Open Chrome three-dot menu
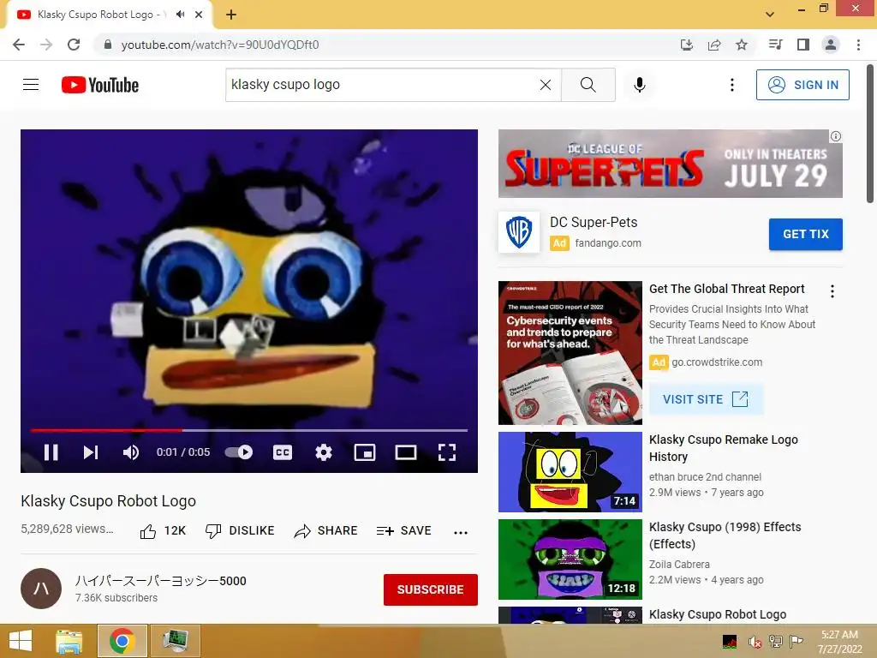 [858, 45]
